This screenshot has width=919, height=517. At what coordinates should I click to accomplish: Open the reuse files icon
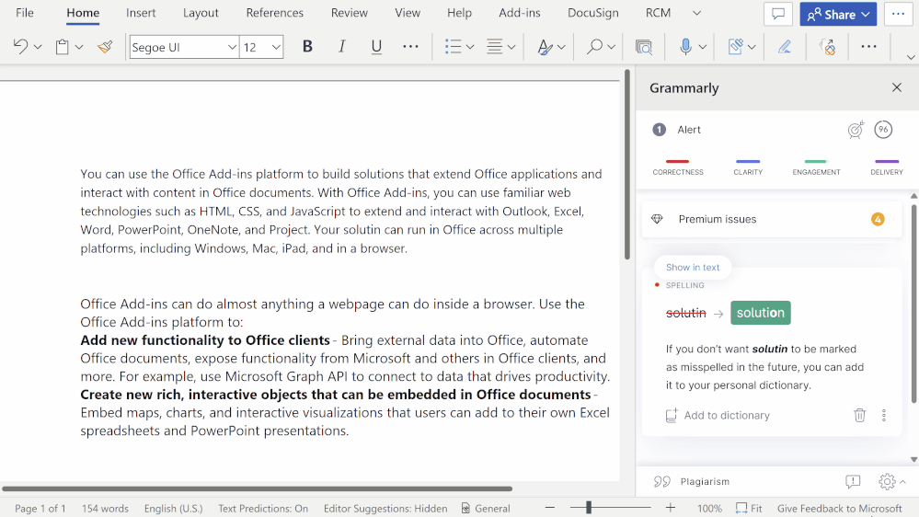pyautogui.click(x=644, y=47)
